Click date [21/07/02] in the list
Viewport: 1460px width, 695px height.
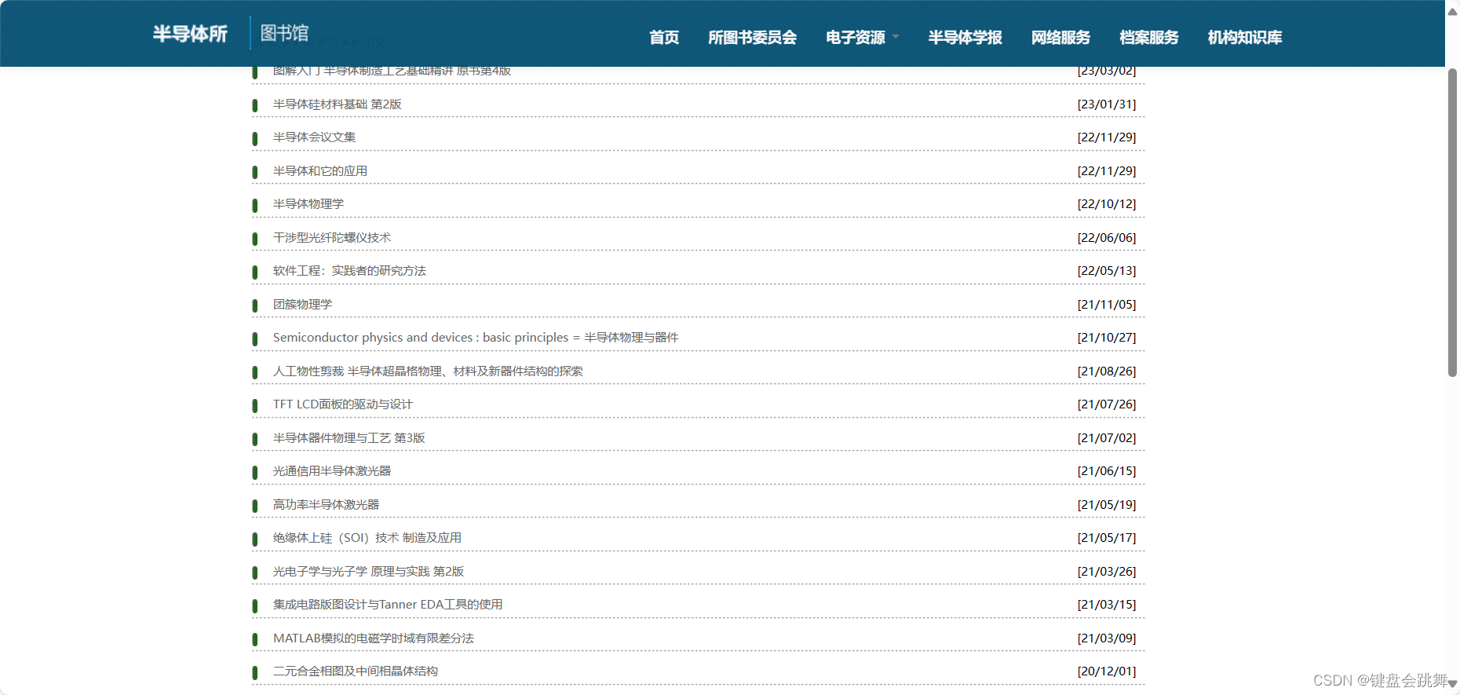1107,437
